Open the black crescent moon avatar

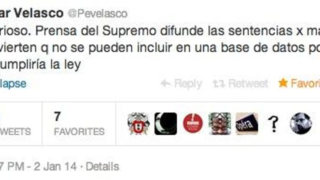[165, 124]
